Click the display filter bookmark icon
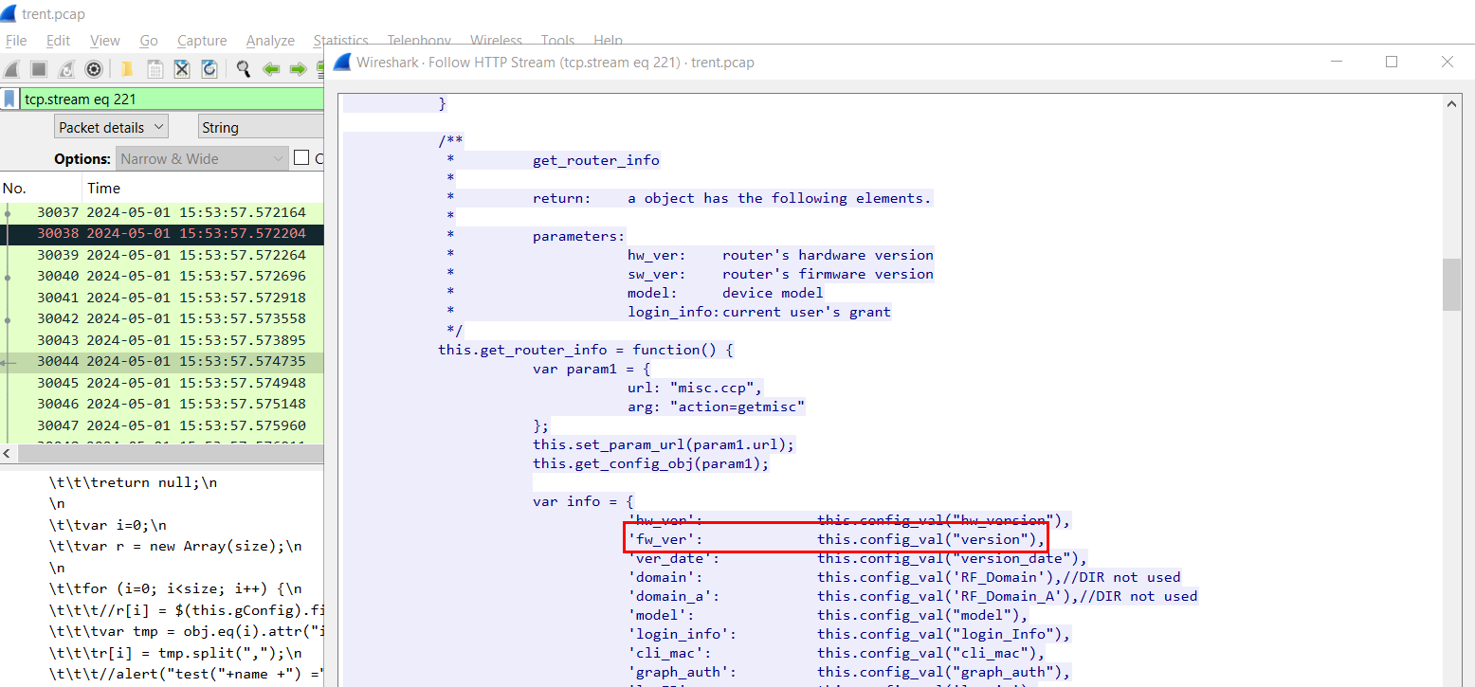Screen dimensions: 1475x687 point(9,99)
